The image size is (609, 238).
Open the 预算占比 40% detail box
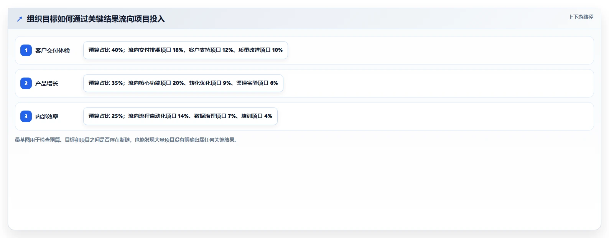click(186, 50)
